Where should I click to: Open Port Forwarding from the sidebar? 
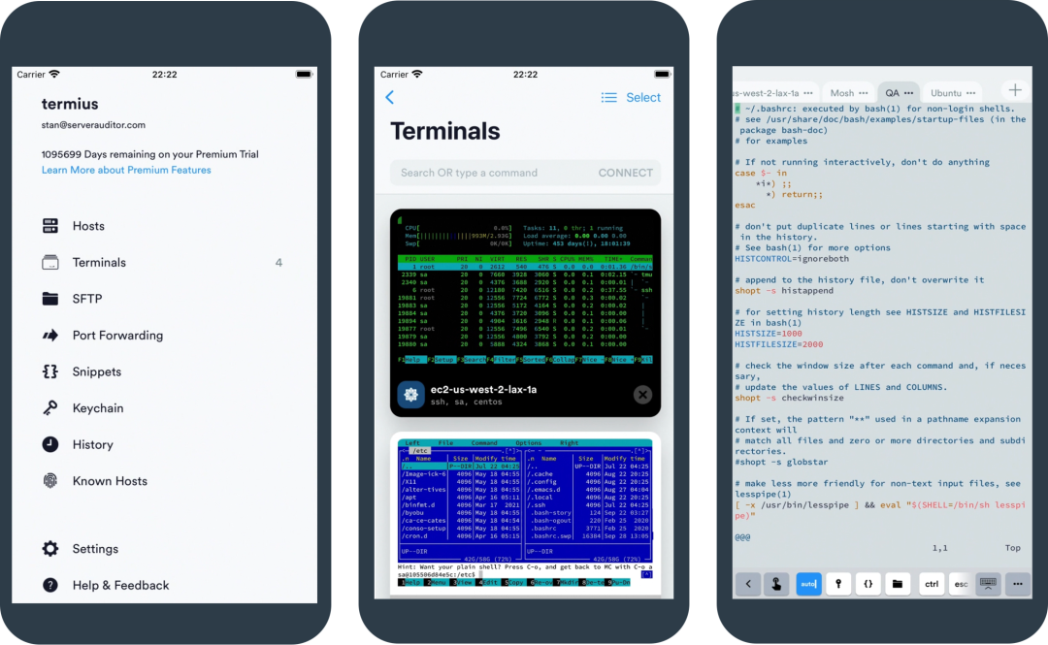click(x=116, y=336)
